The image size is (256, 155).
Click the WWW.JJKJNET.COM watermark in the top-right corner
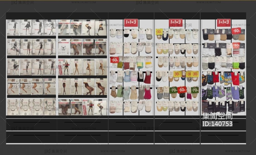click(x=237, y=3)
